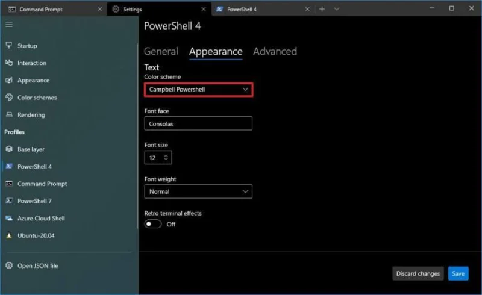Open the Font weight dropdown
The height and width of the screenshot is (295, 482).
click(x=198, y=191)
